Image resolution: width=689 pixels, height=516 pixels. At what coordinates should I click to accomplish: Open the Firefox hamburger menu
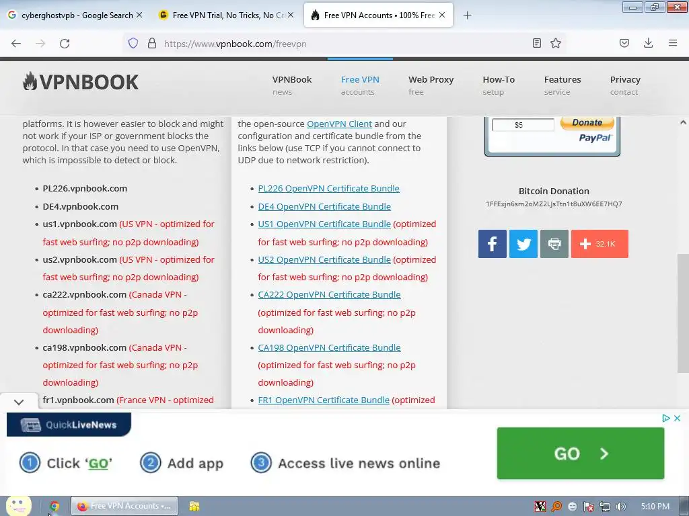[x=672, y=43]
